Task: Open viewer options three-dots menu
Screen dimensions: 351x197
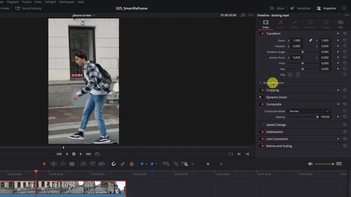Action: tap(251, 15)
